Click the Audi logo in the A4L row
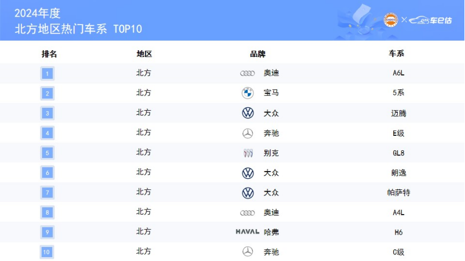This screenshot has height=261, width=465. click(247, 212)
